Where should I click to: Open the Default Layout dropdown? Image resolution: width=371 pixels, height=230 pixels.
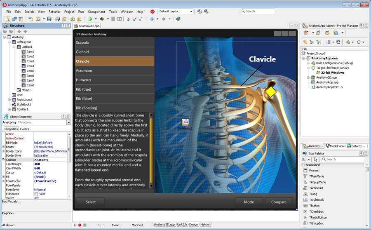[190, 12]
